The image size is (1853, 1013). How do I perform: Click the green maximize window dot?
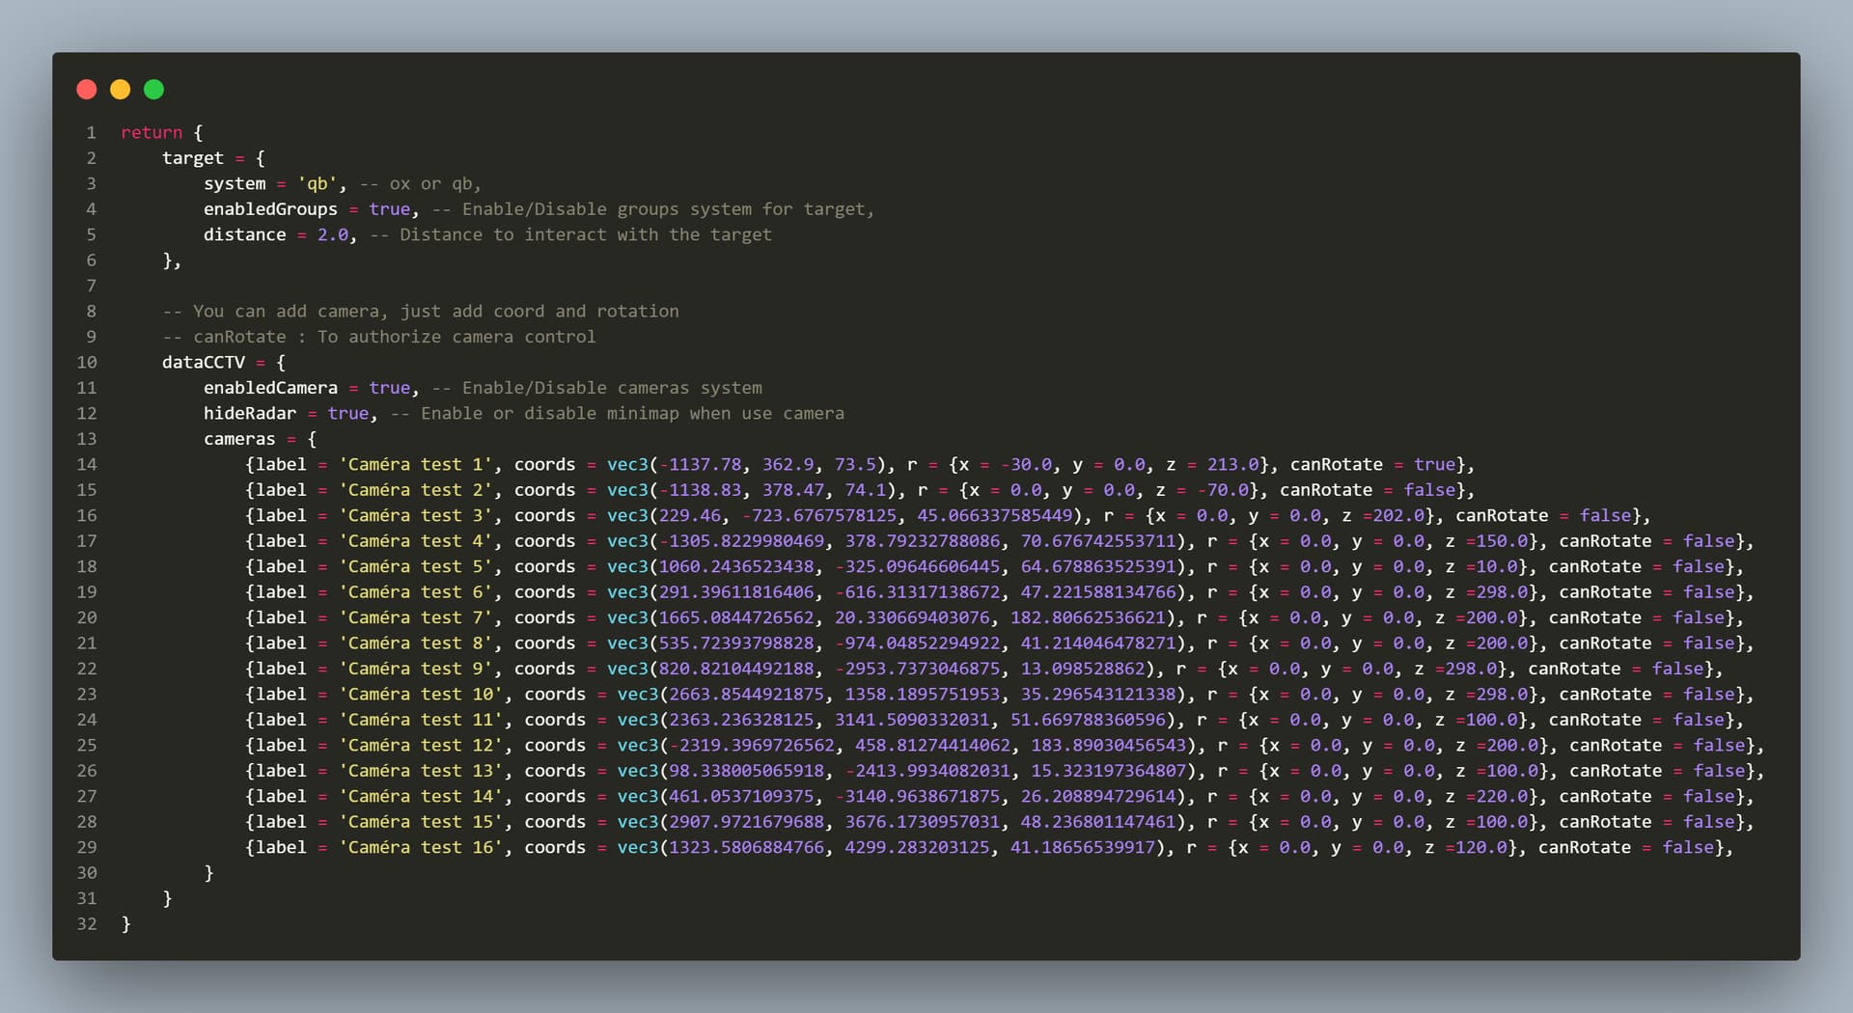(153, 90)
